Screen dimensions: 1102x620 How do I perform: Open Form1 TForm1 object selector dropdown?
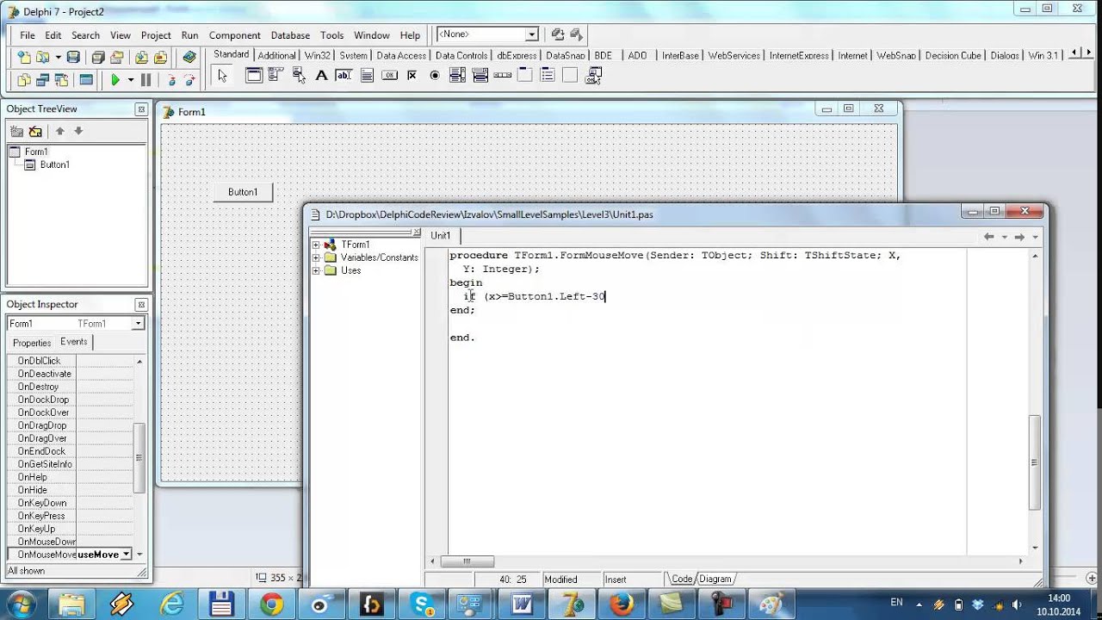pos(138,324)
